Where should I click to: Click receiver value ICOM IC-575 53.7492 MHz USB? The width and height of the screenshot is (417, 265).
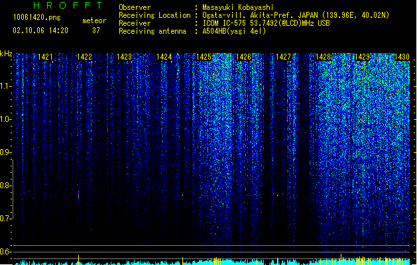pos(267,23)
